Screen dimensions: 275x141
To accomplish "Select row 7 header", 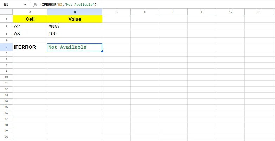I will coord(6,60).
